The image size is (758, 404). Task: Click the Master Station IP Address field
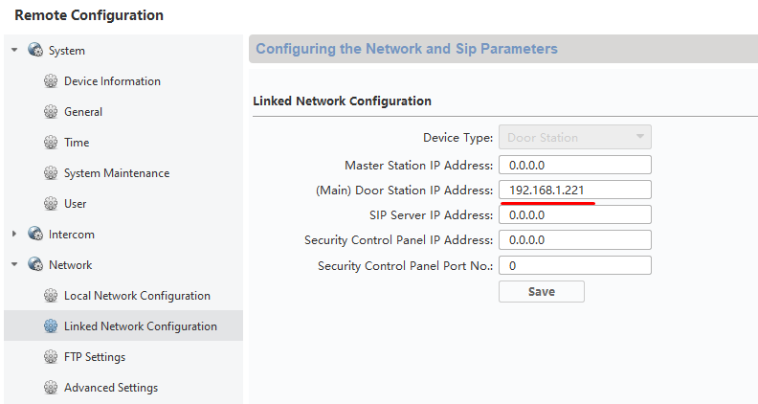[575, 165]
